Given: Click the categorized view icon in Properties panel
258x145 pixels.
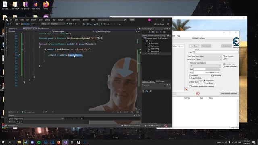Looking at the screenshot, I should click(144, 91).
